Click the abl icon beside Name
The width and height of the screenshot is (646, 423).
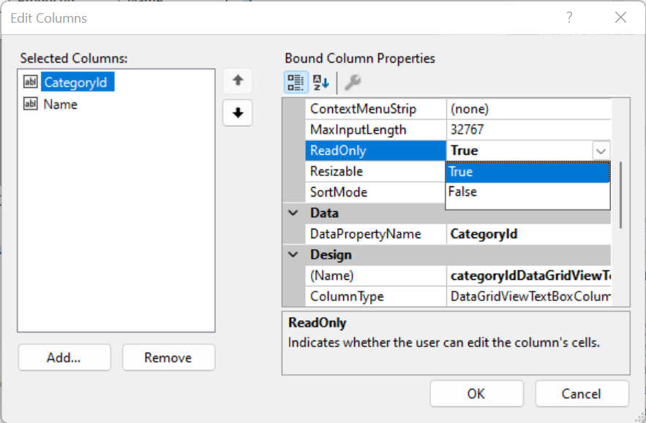point(30,104)
